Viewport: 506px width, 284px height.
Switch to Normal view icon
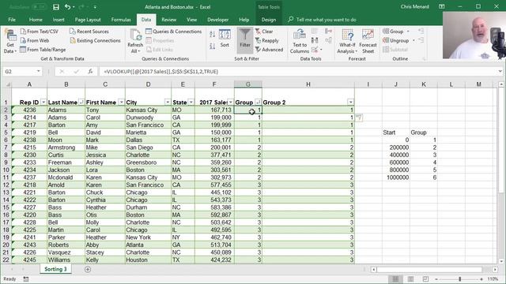pos(395,278)
